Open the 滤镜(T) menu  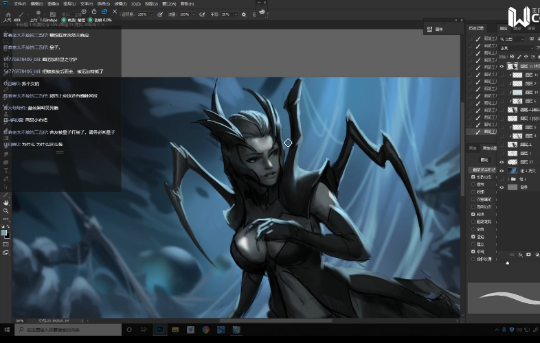pos(120,4)
